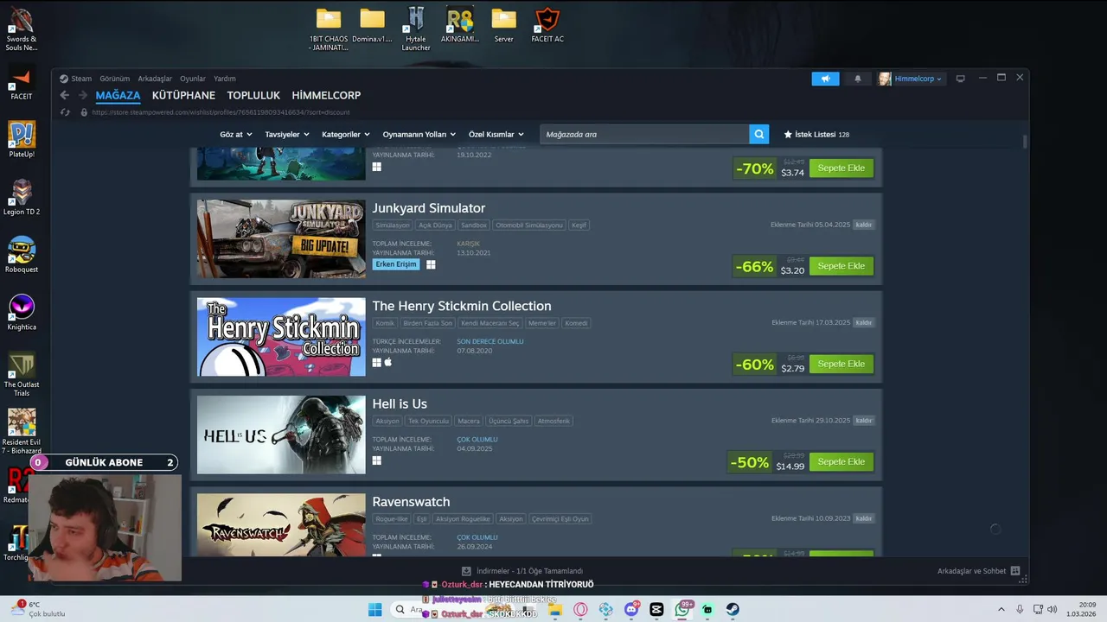Switch to the TOPLULUK tab
The height and width of the screenshot is (622, 1107).
click(x=253, y=95)
